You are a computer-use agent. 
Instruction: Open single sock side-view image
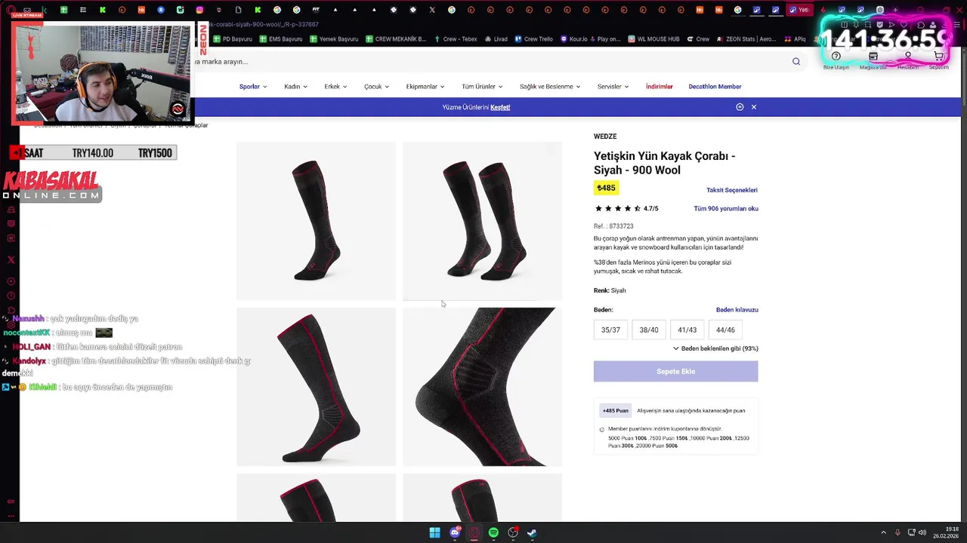point(316,221)
